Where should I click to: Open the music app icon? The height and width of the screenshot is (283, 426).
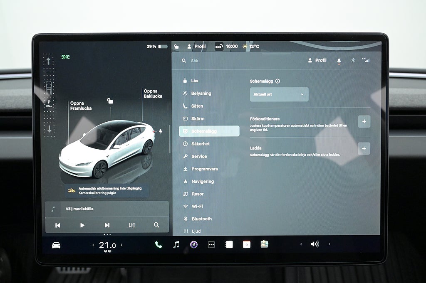tap(176, 245)
